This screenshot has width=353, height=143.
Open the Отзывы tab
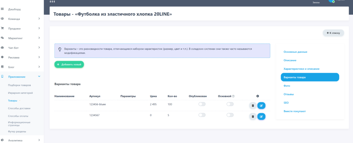click(x=289, y=94)
